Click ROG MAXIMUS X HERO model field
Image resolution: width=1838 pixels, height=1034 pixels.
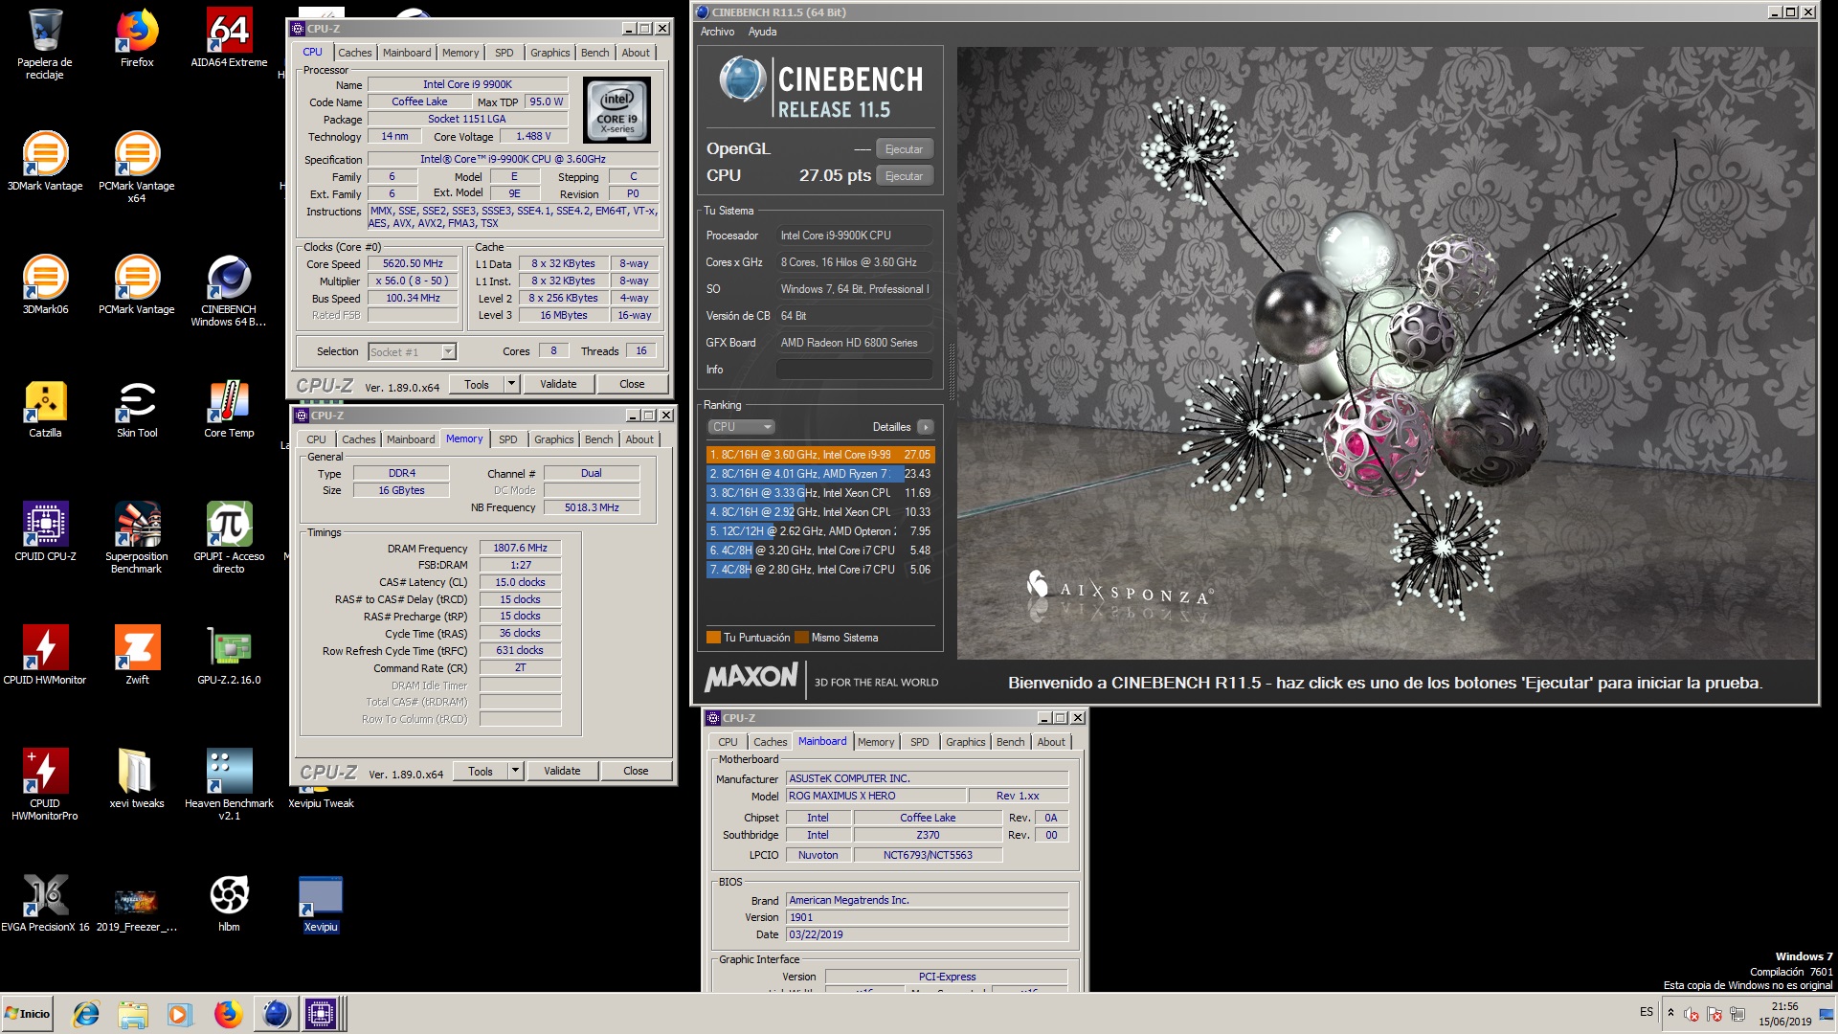(876, 796)
